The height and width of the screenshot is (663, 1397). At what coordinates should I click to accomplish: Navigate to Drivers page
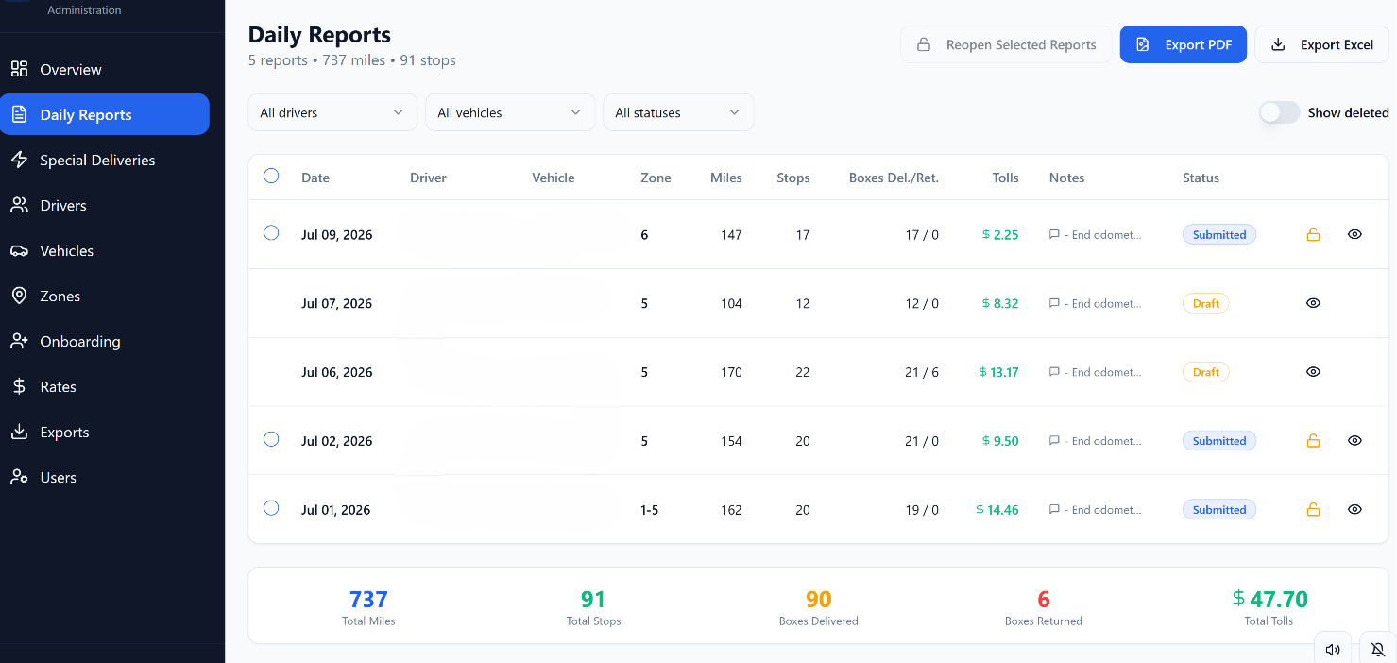point(105,206)
